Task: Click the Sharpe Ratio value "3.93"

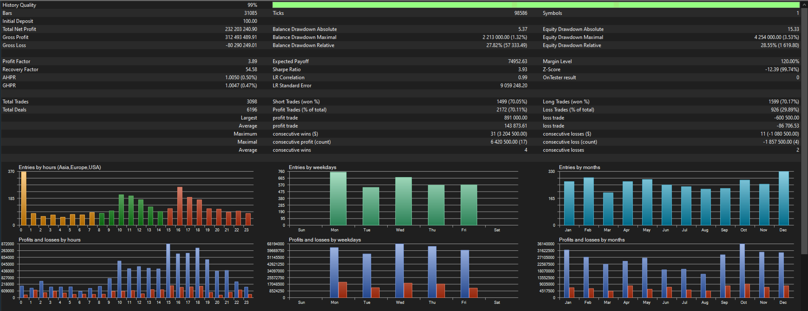Action: pyautogui.click(x=523, y=69)
